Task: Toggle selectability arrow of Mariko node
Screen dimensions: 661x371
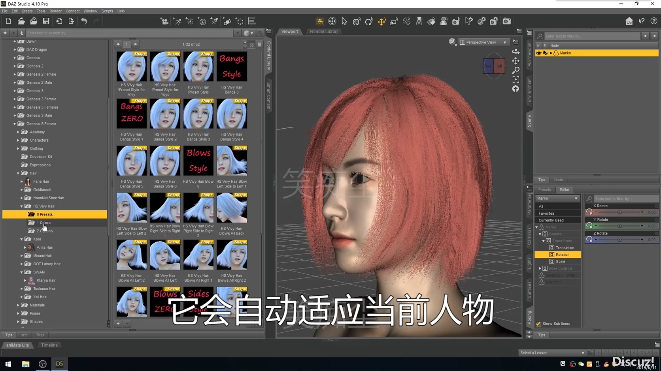Action: pos(546,53)
